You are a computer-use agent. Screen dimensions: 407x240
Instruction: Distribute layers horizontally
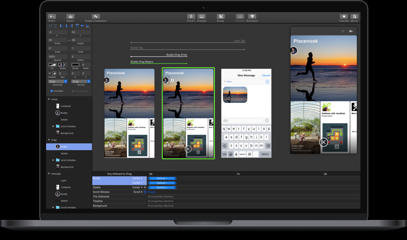tap(50, 26)
